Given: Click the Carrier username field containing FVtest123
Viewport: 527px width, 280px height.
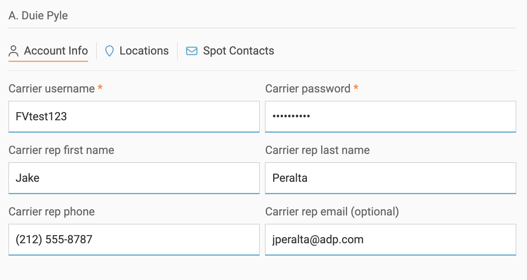Looking at the screenshot, I should tap(134, 116).
